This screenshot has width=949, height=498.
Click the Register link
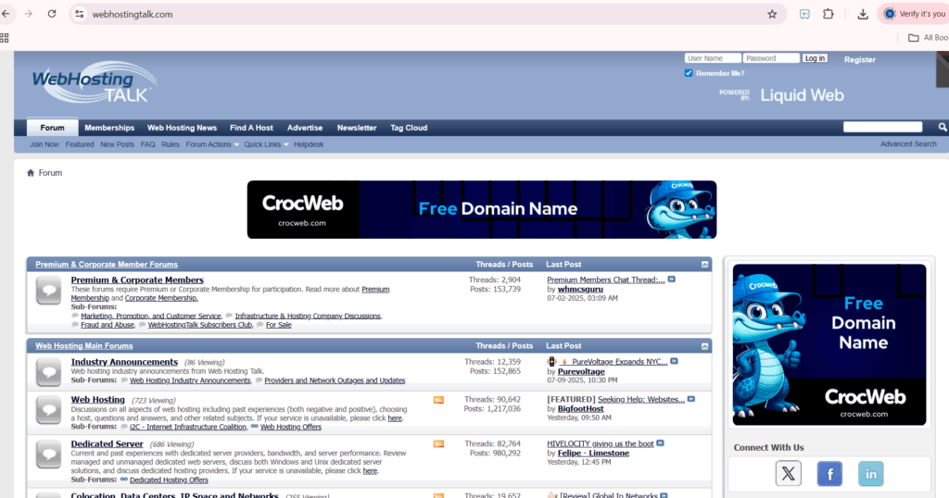859,59
